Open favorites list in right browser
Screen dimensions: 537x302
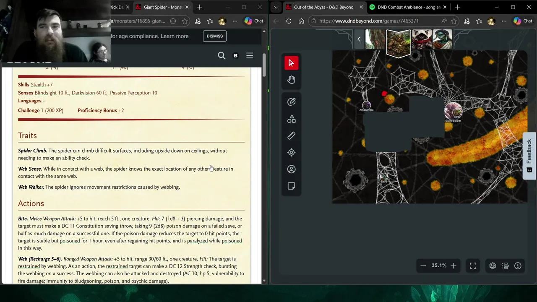coord(479,21)
